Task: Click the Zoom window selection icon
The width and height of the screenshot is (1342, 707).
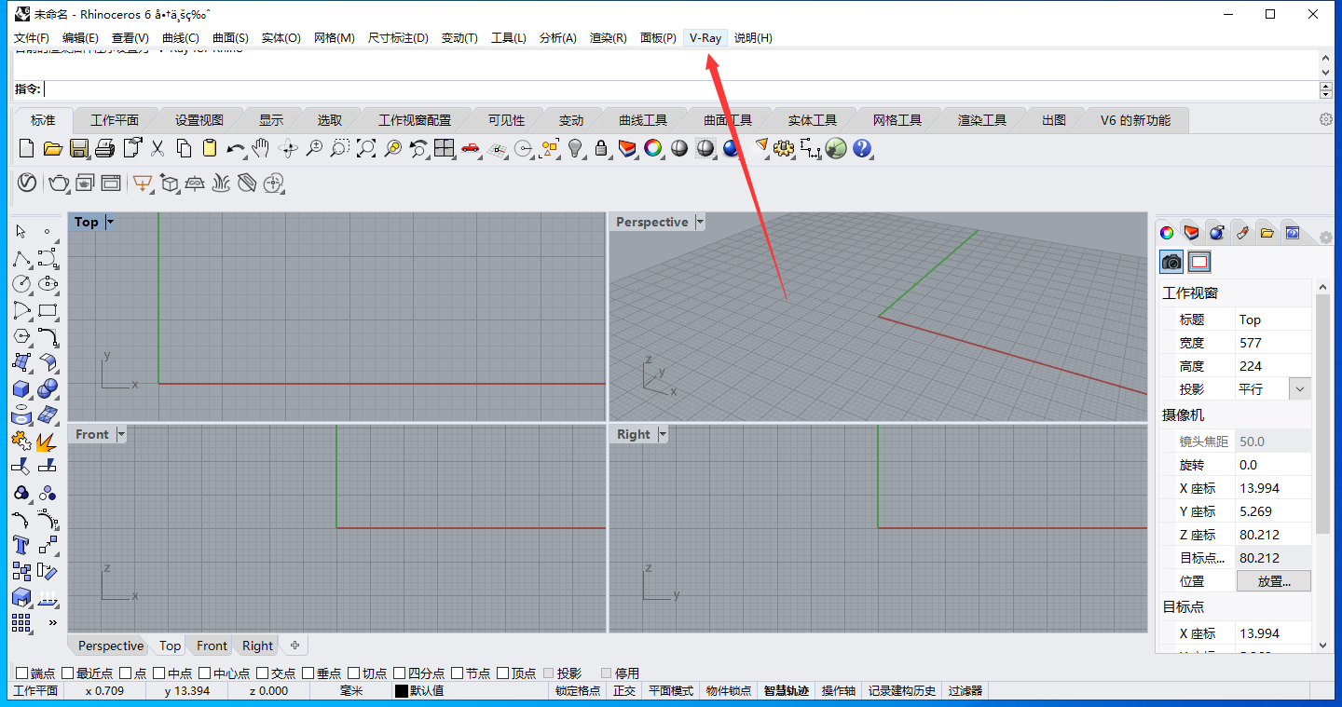Action: click(x=340, y=147)
